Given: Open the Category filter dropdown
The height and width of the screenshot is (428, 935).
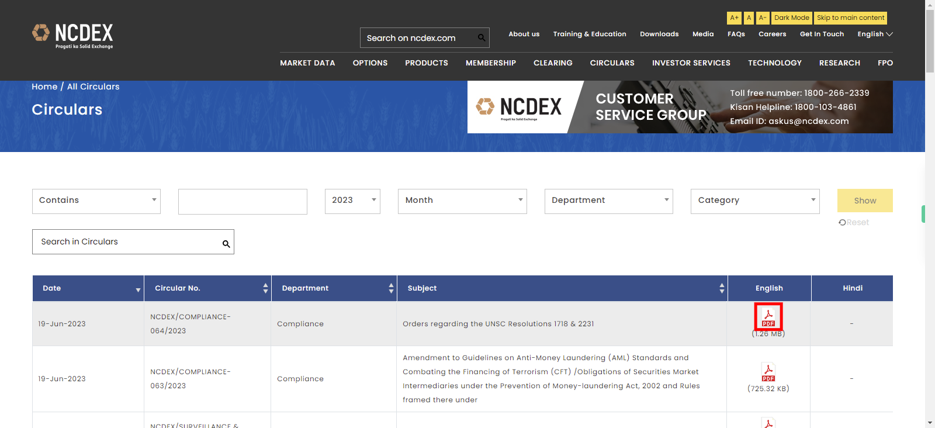Looking at the screenshot, I should (755, 201).
